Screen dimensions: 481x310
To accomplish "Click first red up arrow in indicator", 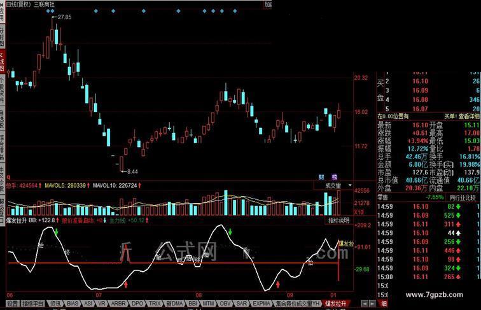I will pos(126,285).
